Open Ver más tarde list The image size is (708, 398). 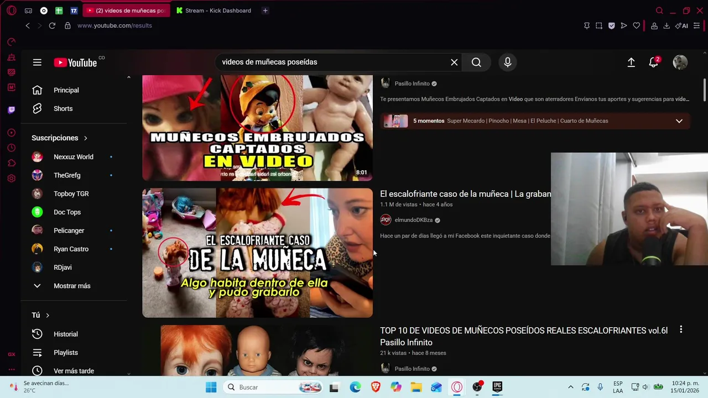coord(75,371)
